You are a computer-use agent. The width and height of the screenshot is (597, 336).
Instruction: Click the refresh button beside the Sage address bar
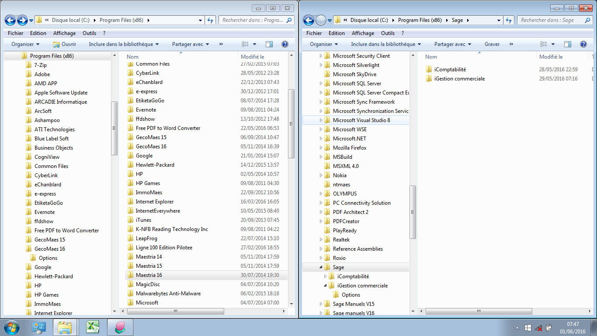click(x=509, y=20)
